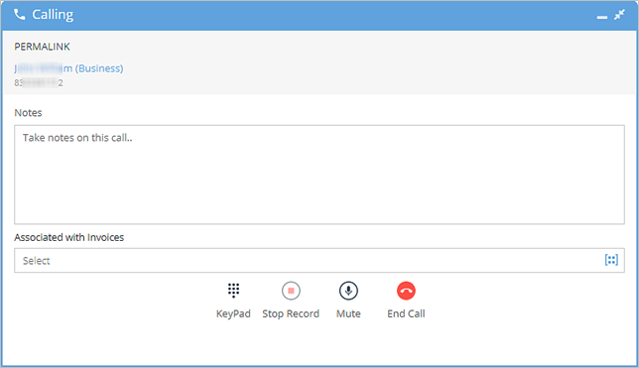Minimize the Calling window
Image resolution: width=639 pixels, height=368 pixels.
tap(602, 17)
